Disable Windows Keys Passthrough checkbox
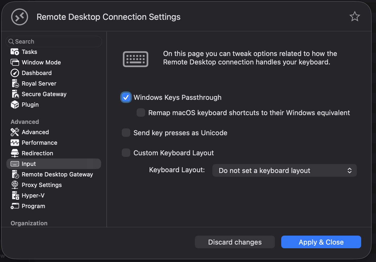Image resolution: width=376 pixels, height=262 pixels. coord(126,97)
